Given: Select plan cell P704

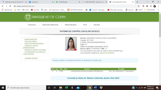Looking at the screenshot, I should coord(61,71).
